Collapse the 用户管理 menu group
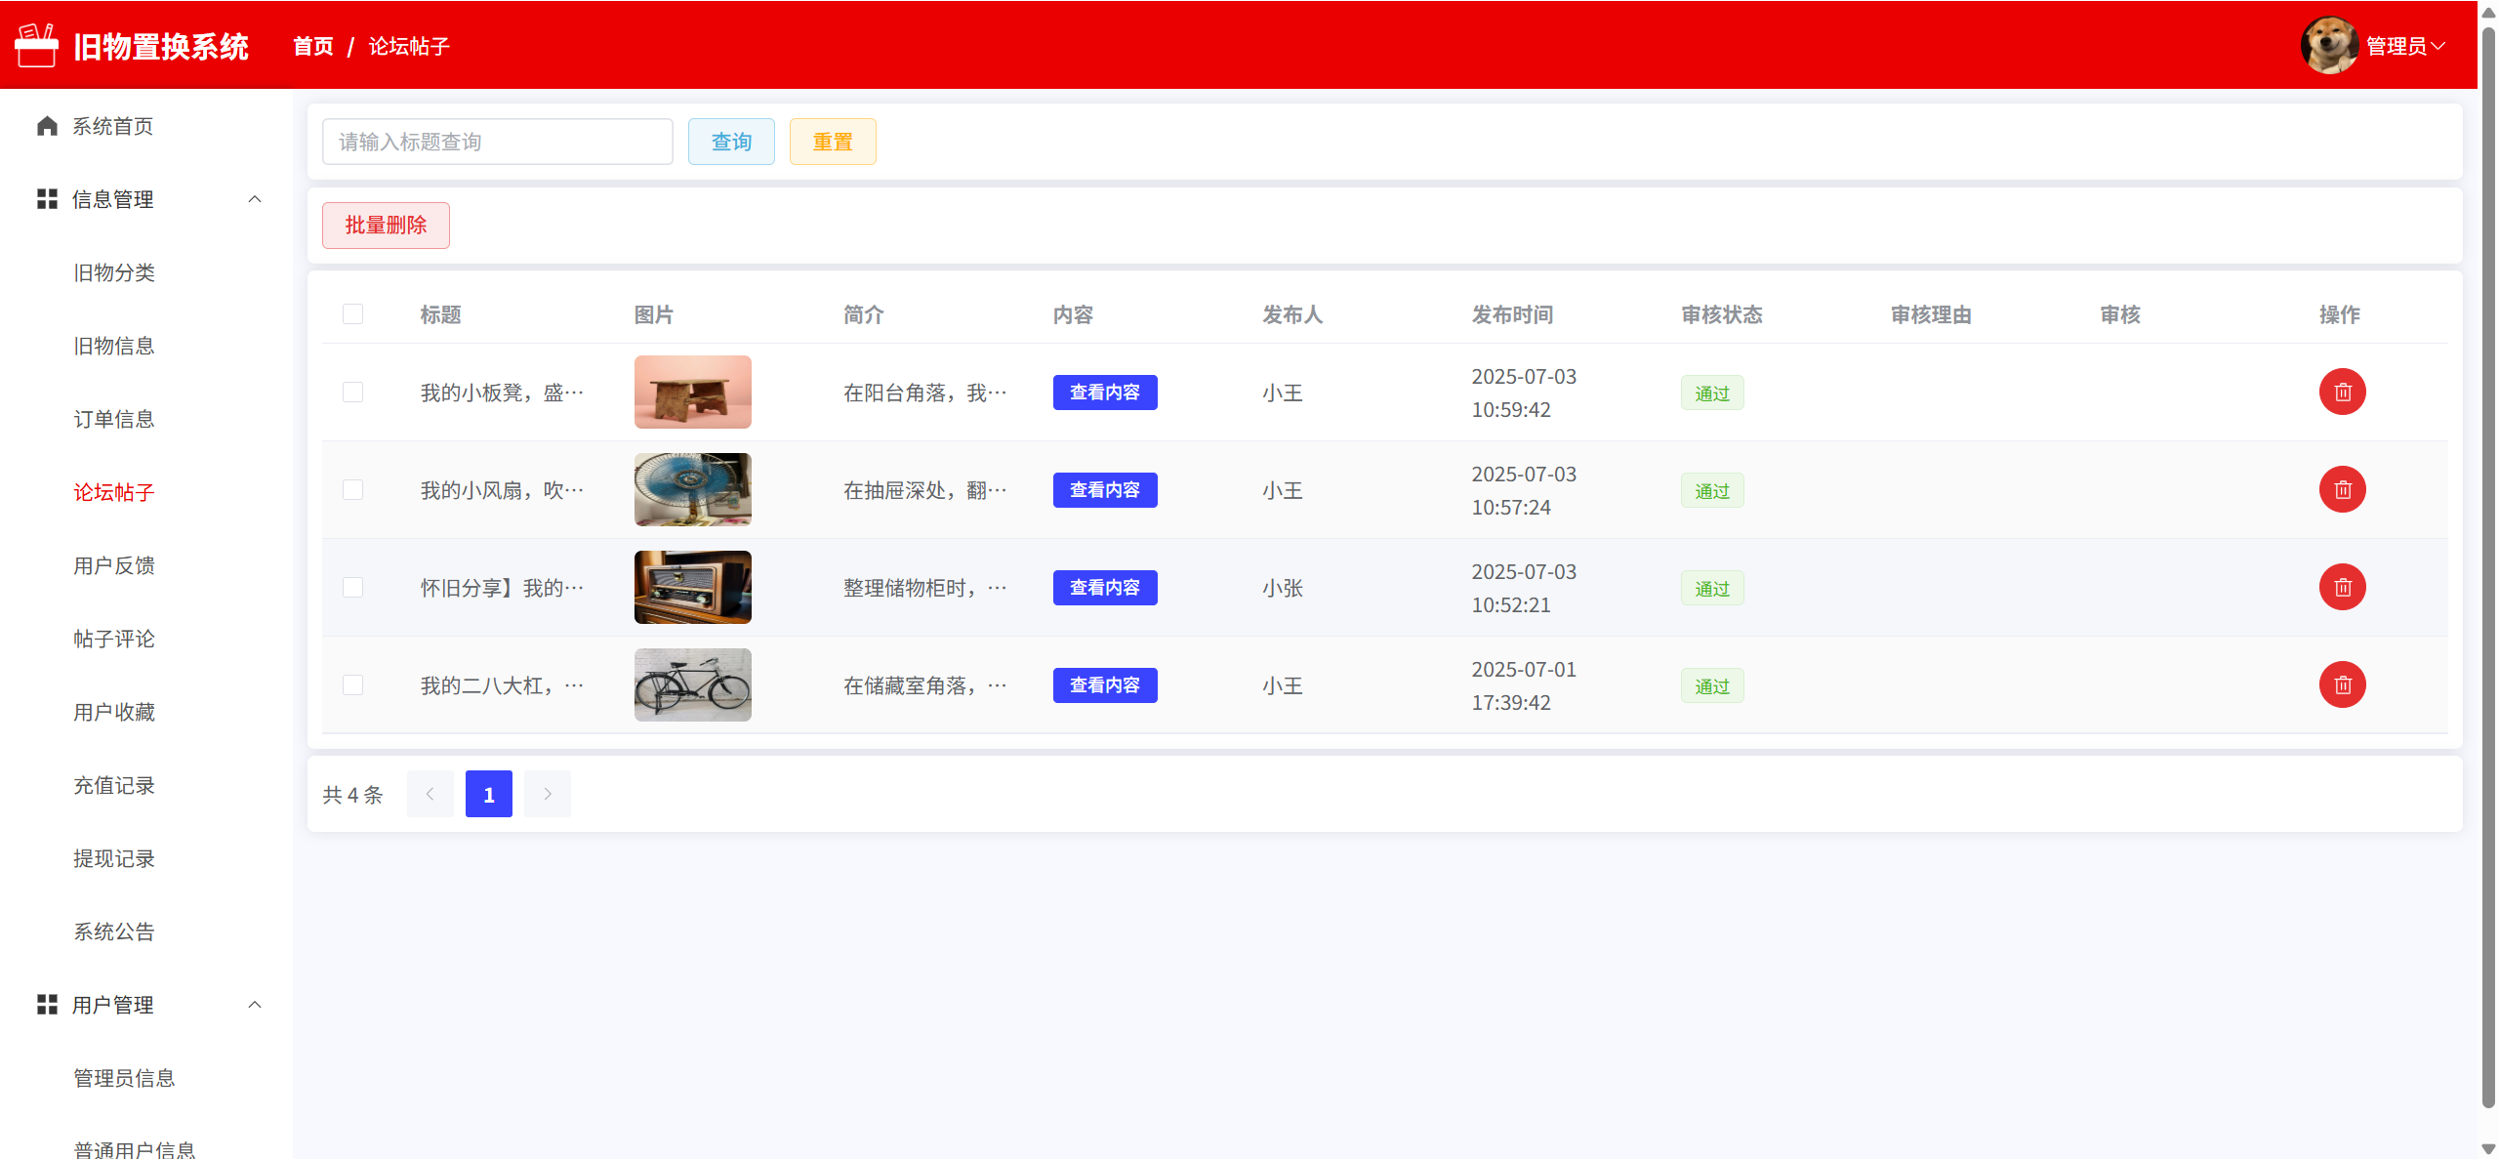2499x1159 pixels. (255, 1005)
